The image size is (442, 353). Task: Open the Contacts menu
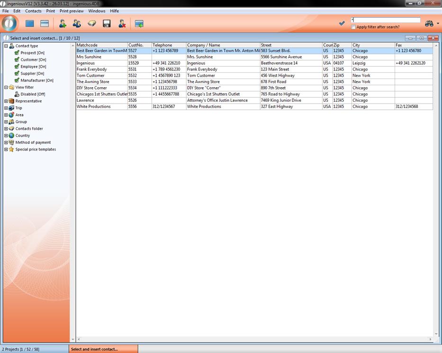tap(33, 11)
